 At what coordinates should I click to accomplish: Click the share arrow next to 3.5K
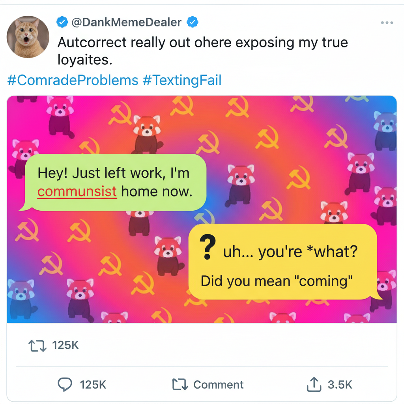tap(314, 384)
